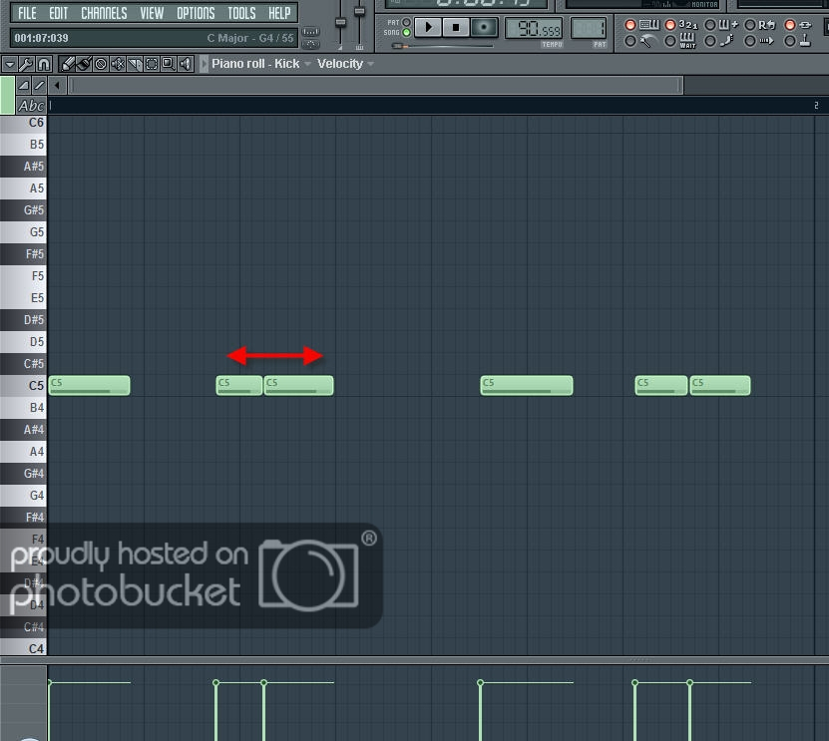829x741 pixels.
Task: Select the Paint brush tool
Action: (x=85, y=64)
